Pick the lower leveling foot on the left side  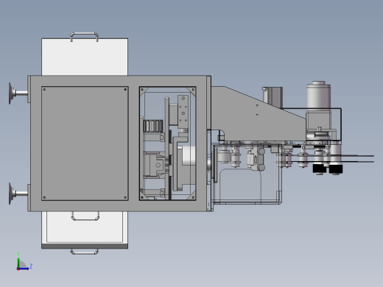tap(18, 194)
